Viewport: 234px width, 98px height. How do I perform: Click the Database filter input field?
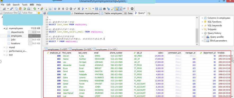[x=9, y=13]
